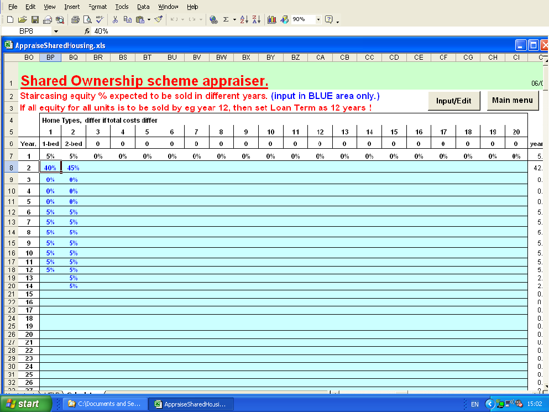Image resolution: width=549 pixels, height=412 pixels.
Task: Open the File menu
Action: point(13,7)
